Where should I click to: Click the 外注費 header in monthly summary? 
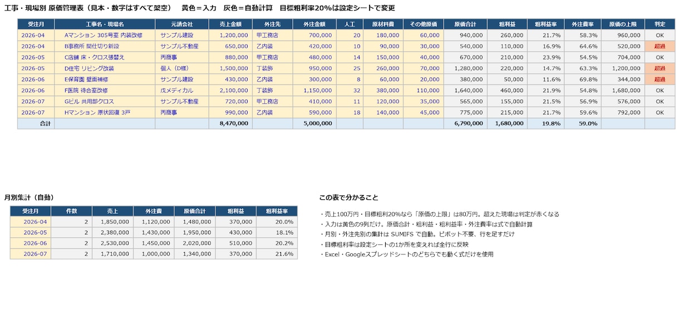154,211
